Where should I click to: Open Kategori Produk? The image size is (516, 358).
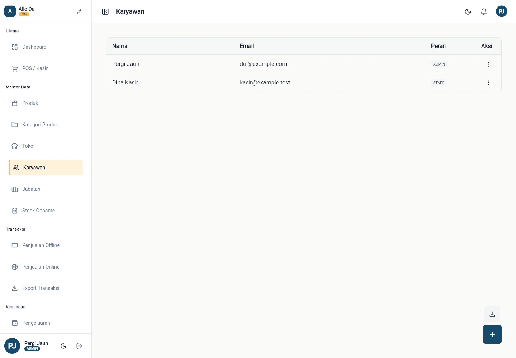pyautogui.click(x=46, y=125)
